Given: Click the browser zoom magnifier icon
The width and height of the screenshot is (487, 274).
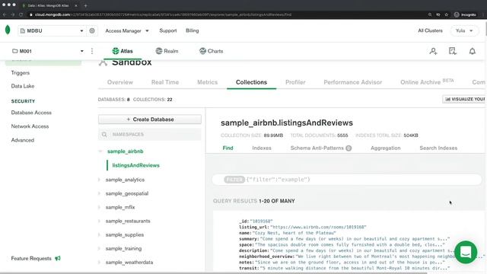Looking at the screenshot, I should coord(430,14).
